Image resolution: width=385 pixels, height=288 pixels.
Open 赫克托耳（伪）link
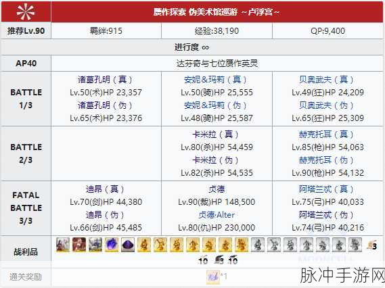[x=327, y=160]
